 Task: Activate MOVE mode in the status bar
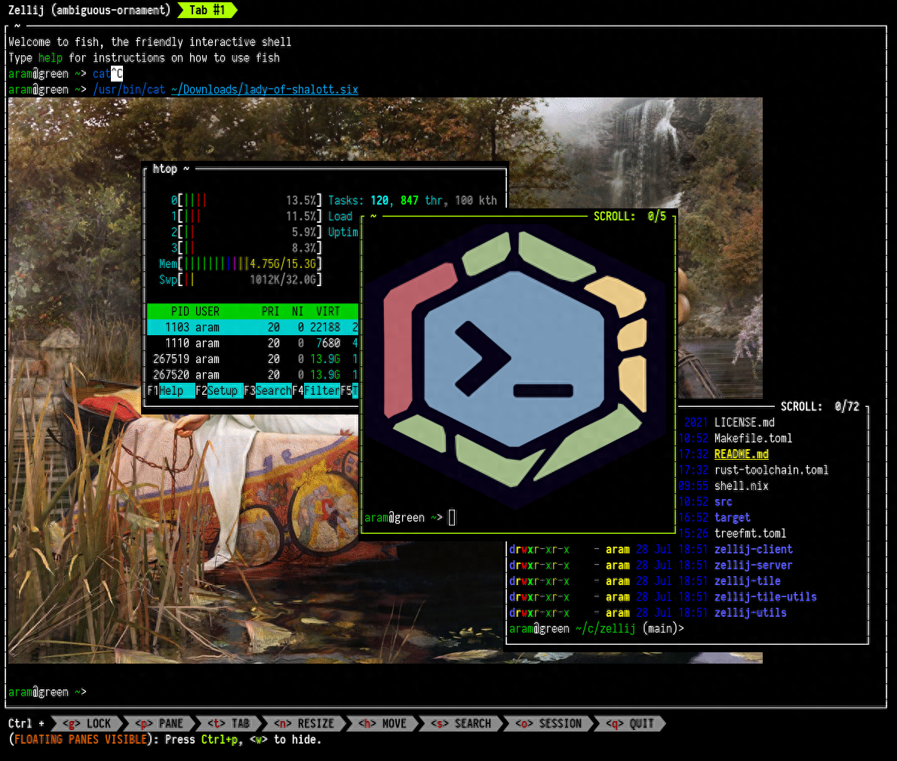(382, 724)
